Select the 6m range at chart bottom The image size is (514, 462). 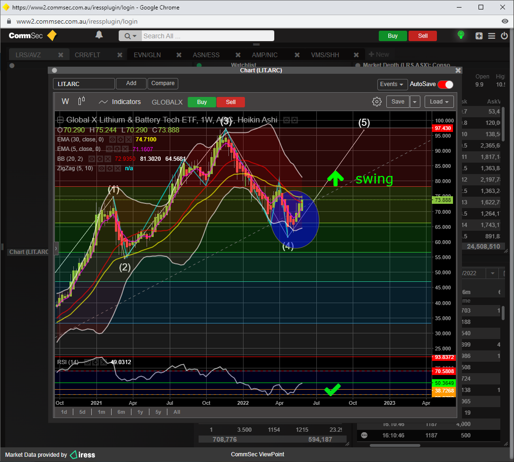[x=121, y=412]
